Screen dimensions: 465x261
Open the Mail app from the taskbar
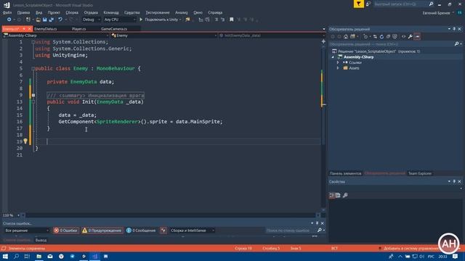tap(50, 256)
